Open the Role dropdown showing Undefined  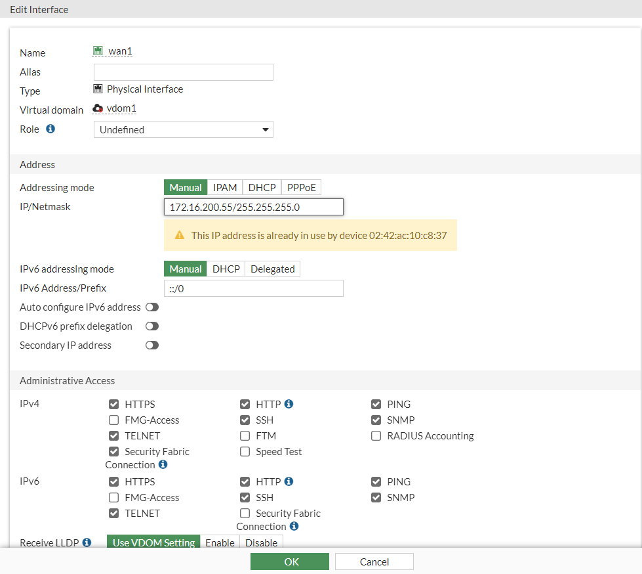(x=183, y=129)
